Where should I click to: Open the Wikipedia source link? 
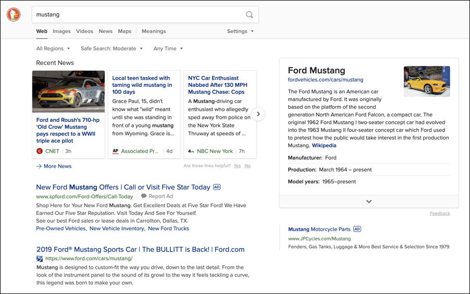(324, 146)
